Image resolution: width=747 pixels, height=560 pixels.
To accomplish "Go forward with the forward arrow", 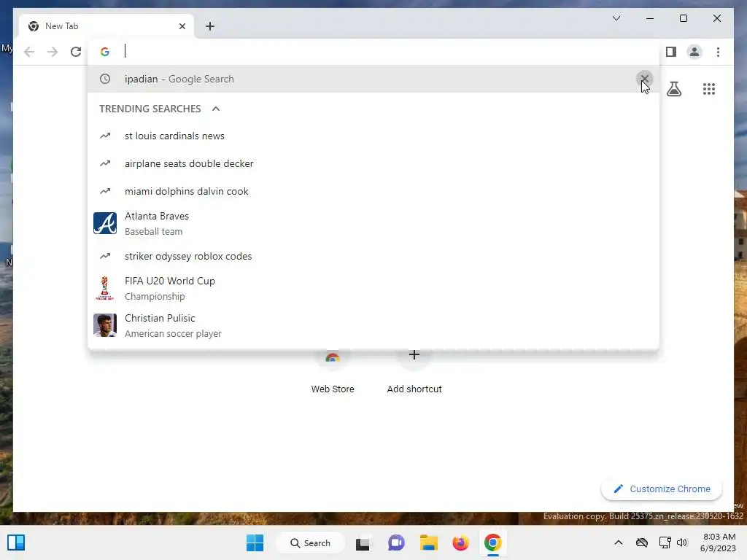I will pos(53,52).
